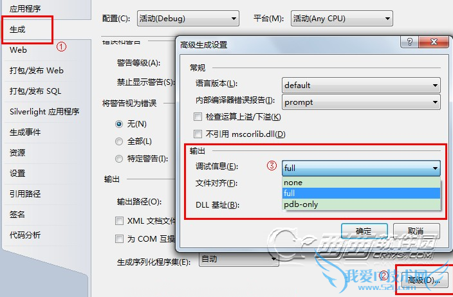Open the 生成序列化程序集 自动 dropdown
Image resolution: width=453 pixels, height=297 pixels.
click(239, 259)
